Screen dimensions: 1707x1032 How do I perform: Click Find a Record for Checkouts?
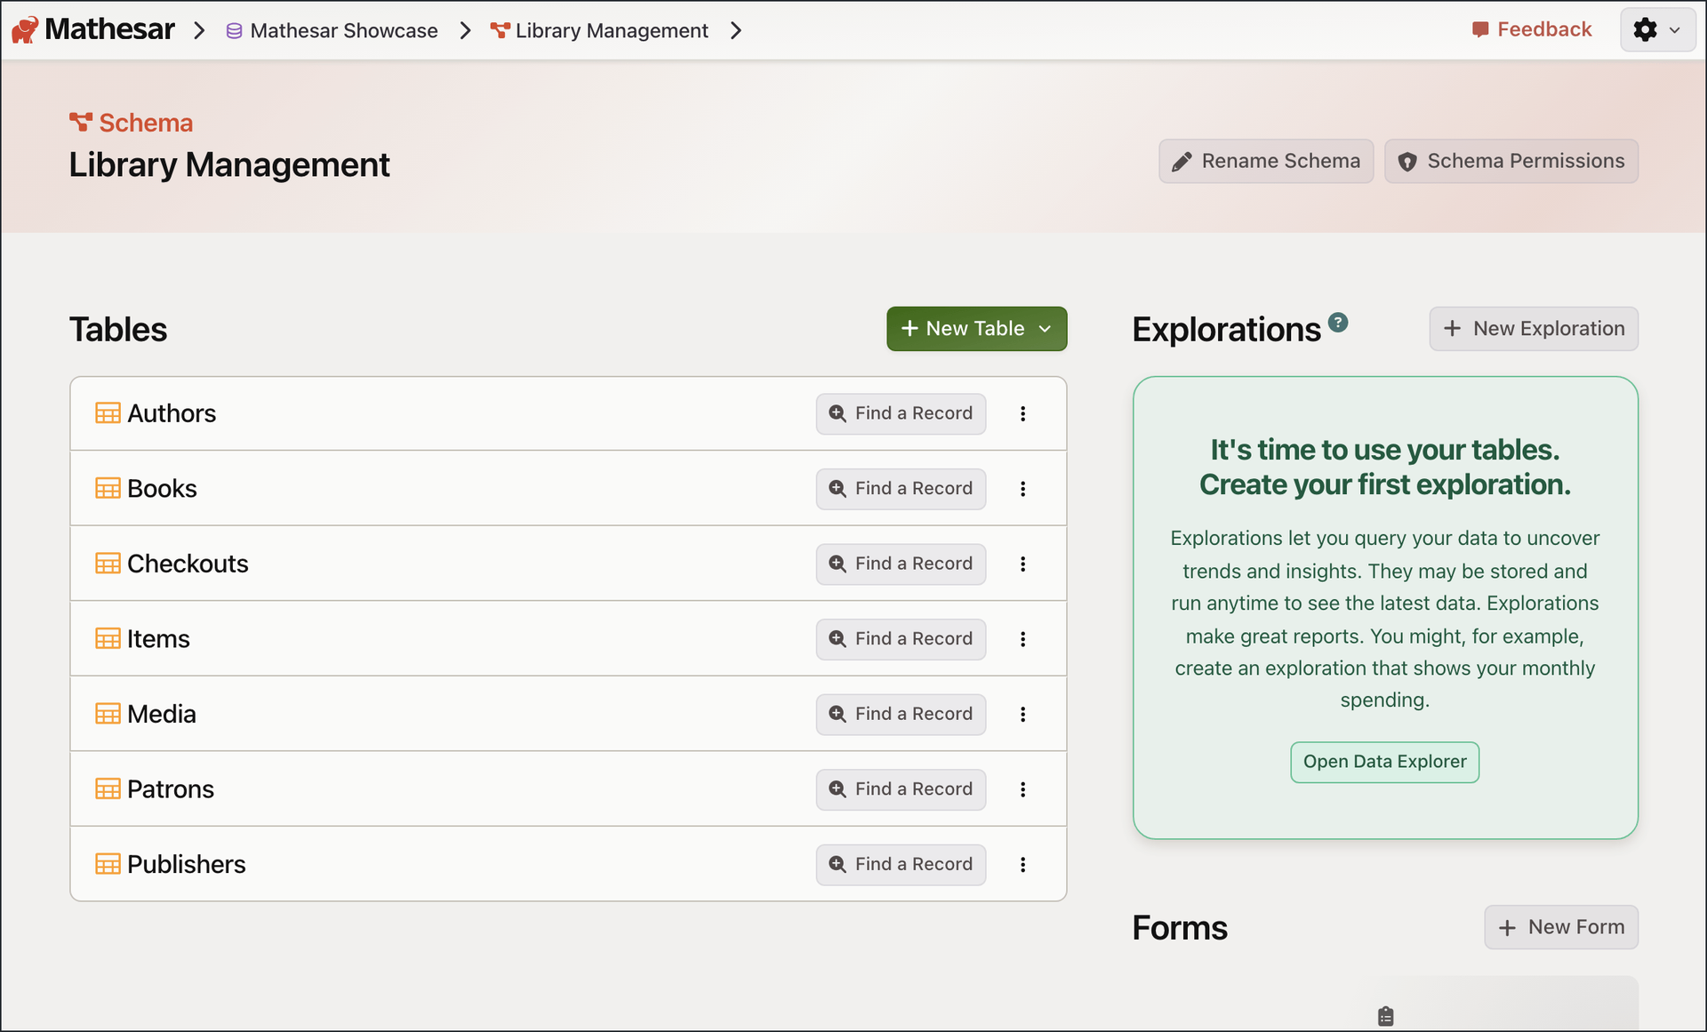[901, 564]
